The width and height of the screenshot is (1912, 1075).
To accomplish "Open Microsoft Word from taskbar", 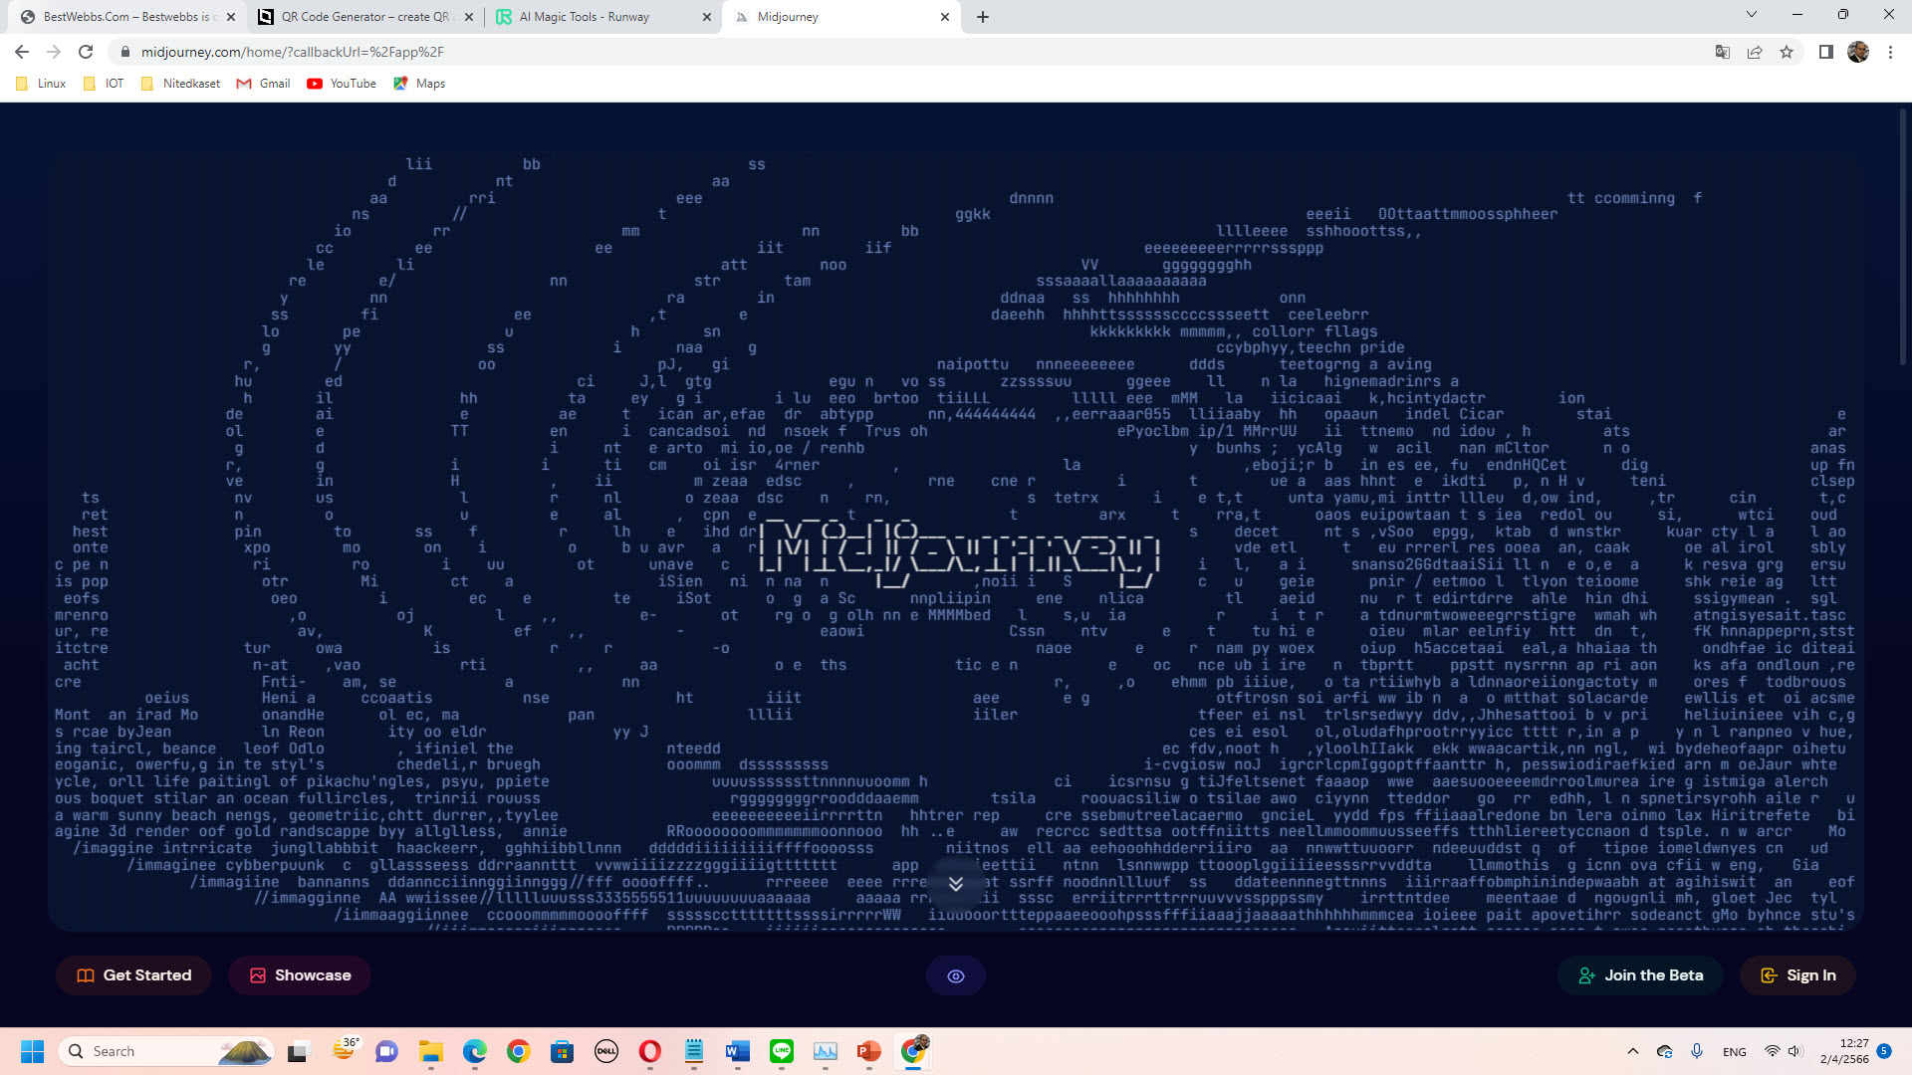I will (x=738, y=1051).
